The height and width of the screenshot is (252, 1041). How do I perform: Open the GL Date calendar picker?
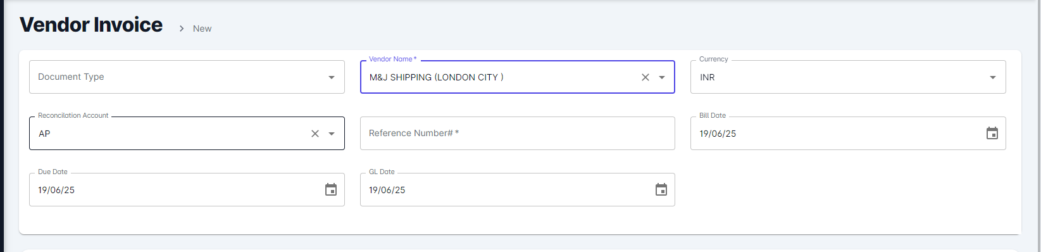coord(661,189)
